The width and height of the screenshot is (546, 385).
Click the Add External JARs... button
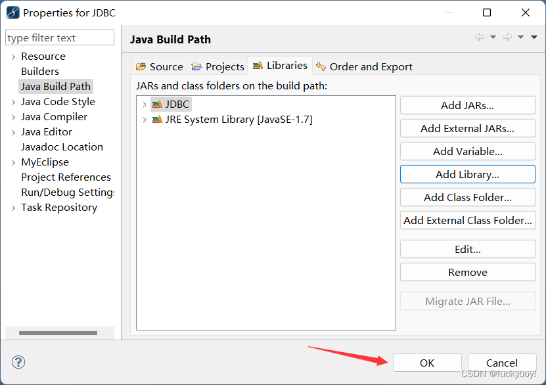[467, 128]
